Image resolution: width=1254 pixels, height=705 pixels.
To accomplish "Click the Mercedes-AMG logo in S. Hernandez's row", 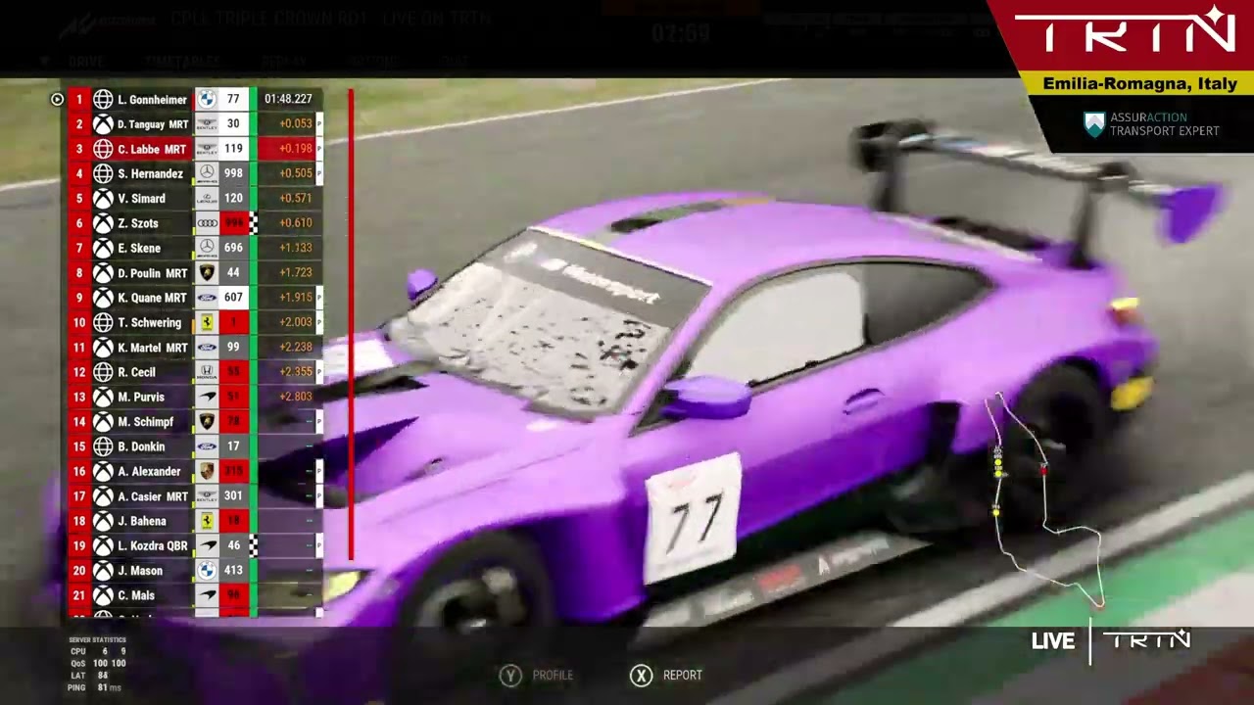I will (x=207, y=173).
